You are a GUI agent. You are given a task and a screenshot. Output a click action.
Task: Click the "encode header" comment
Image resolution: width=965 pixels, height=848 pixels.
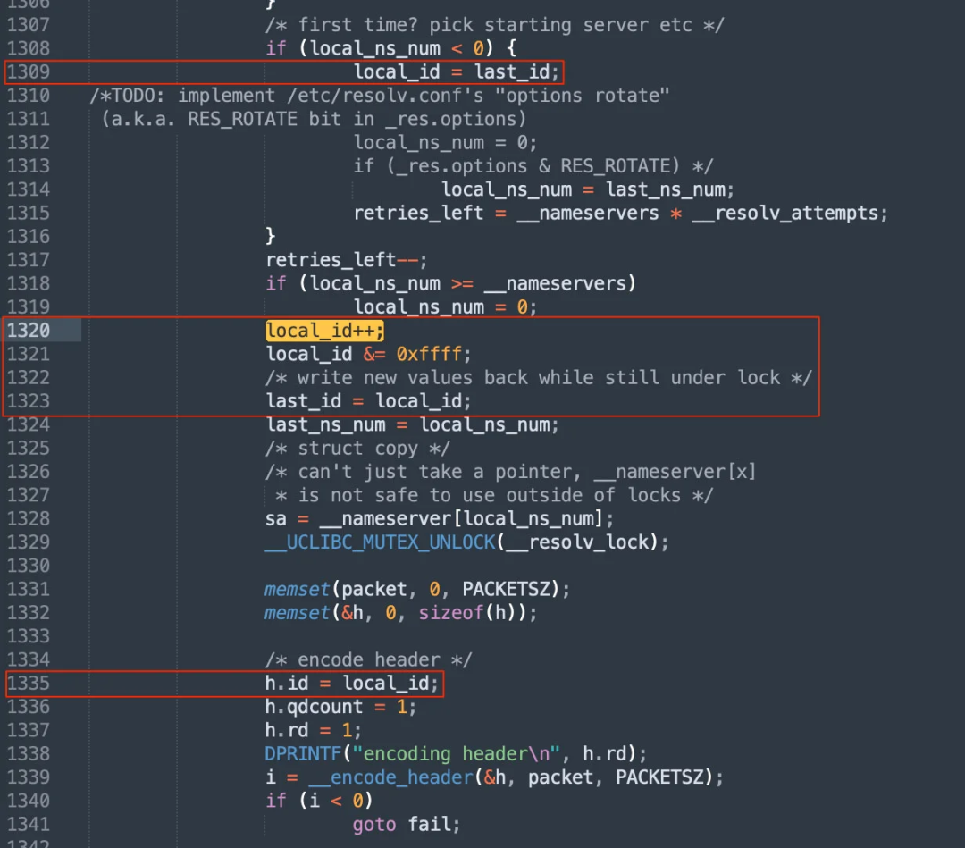(368, 660)
